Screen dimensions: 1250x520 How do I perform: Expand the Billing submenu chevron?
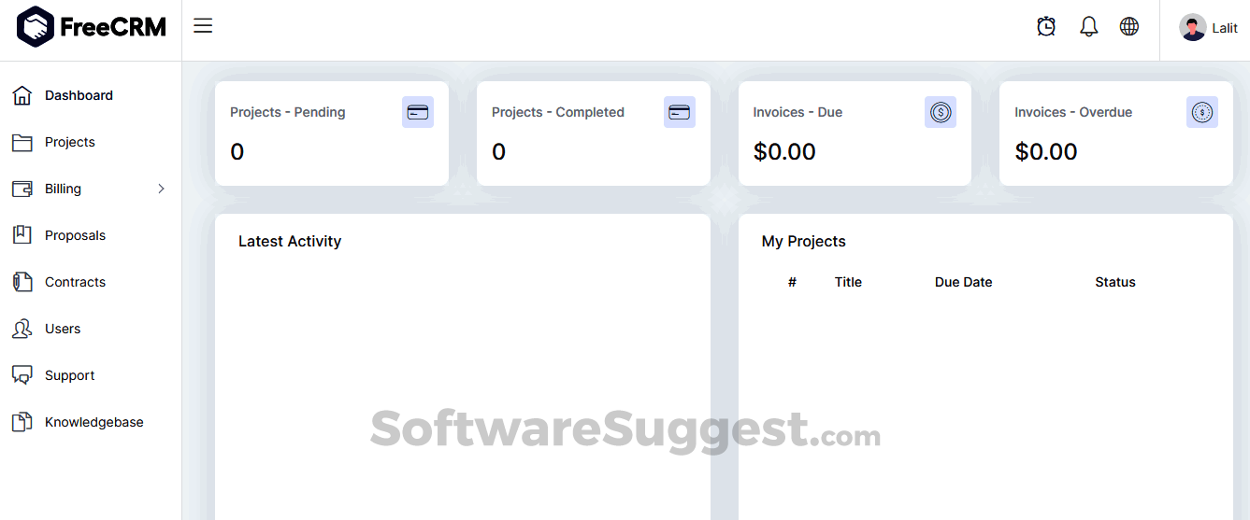pos(161,189)
